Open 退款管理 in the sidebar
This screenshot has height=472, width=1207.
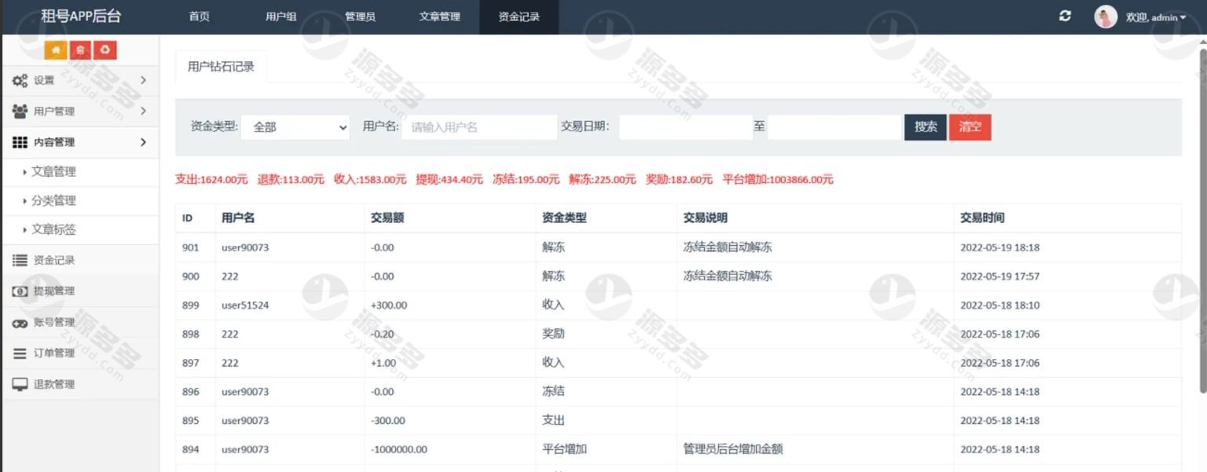tap(54, 384)
